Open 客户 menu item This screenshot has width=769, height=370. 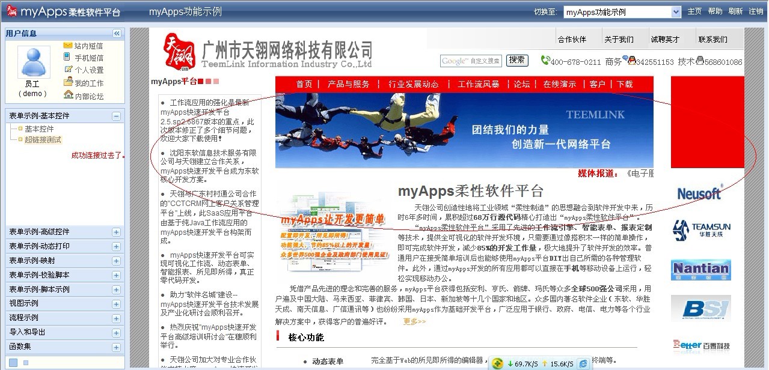598,85
